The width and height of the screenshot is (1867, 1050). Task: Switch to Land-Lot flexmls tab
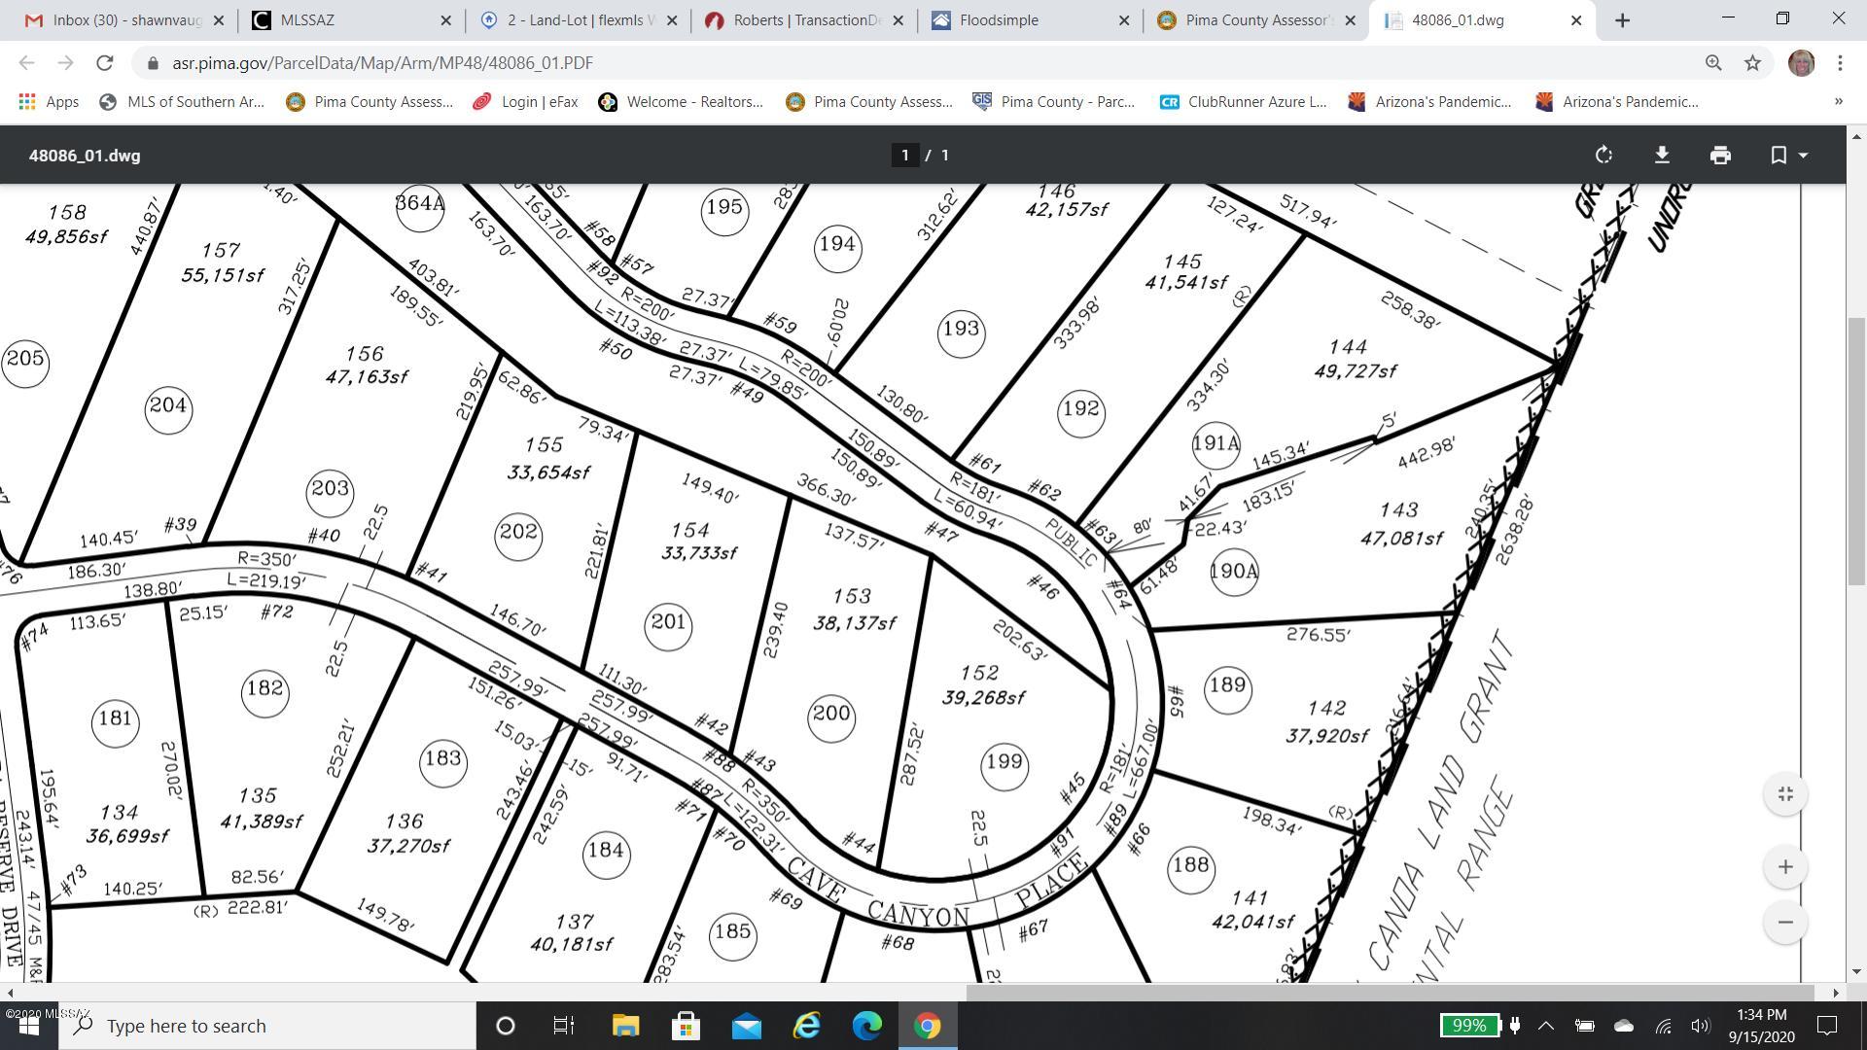click(578, 20)
